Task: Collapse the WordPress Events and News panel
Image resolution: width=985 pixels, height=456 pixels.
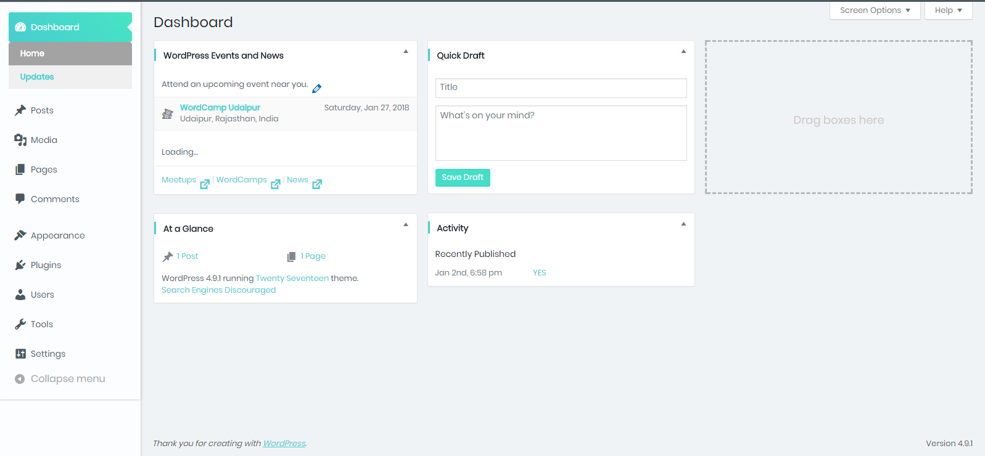Action: point(406,52)
